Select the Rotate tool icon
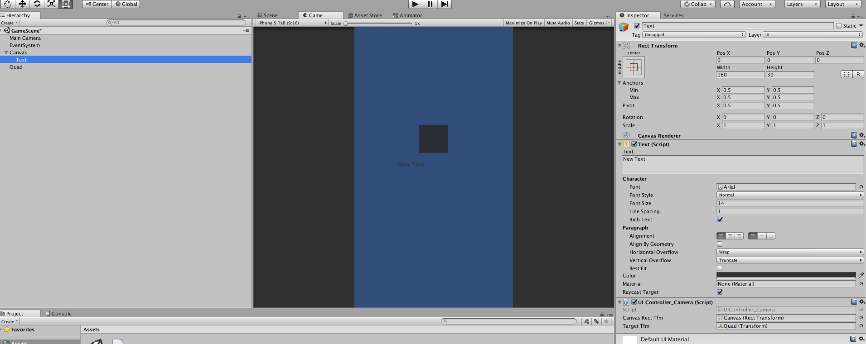 [x=37, y=4]
